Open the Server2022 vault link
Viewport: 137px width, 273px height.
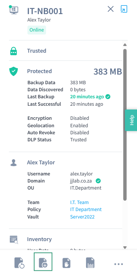pyautogui.click(x=82, y=217)
